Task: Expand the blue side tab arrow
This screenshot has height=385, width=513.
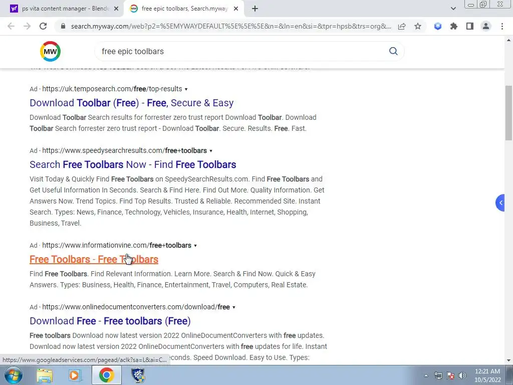Action: point(500,203)
